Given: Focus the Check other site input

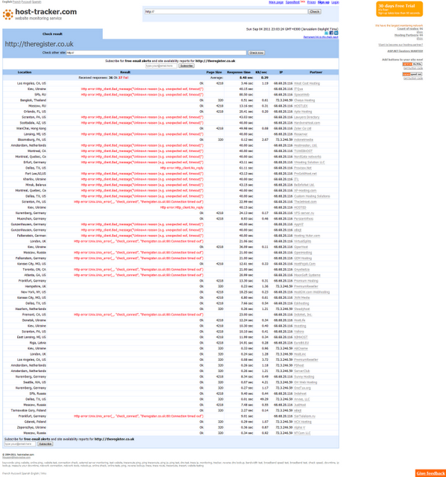Looking at the screenshot, I should click(156, 53).
